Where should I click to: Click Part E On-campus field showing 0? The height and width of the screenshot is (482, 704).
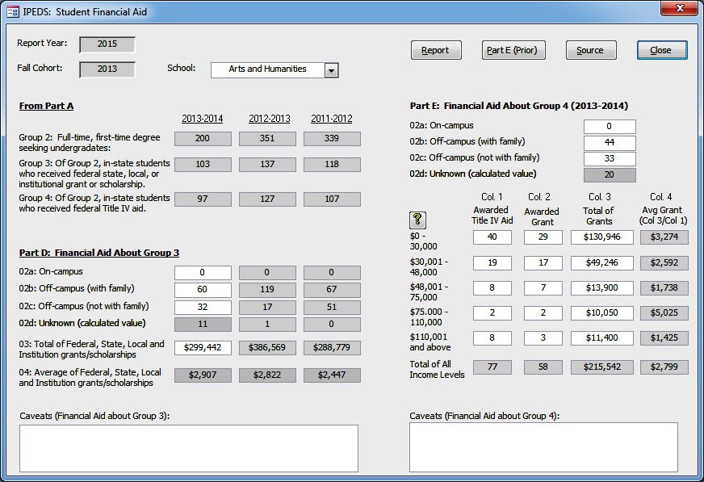coord(610,127)
